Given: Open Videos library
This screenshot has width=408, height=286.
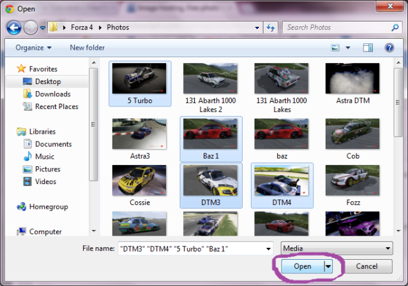Looking at the screenshot, I should point(45,182).
